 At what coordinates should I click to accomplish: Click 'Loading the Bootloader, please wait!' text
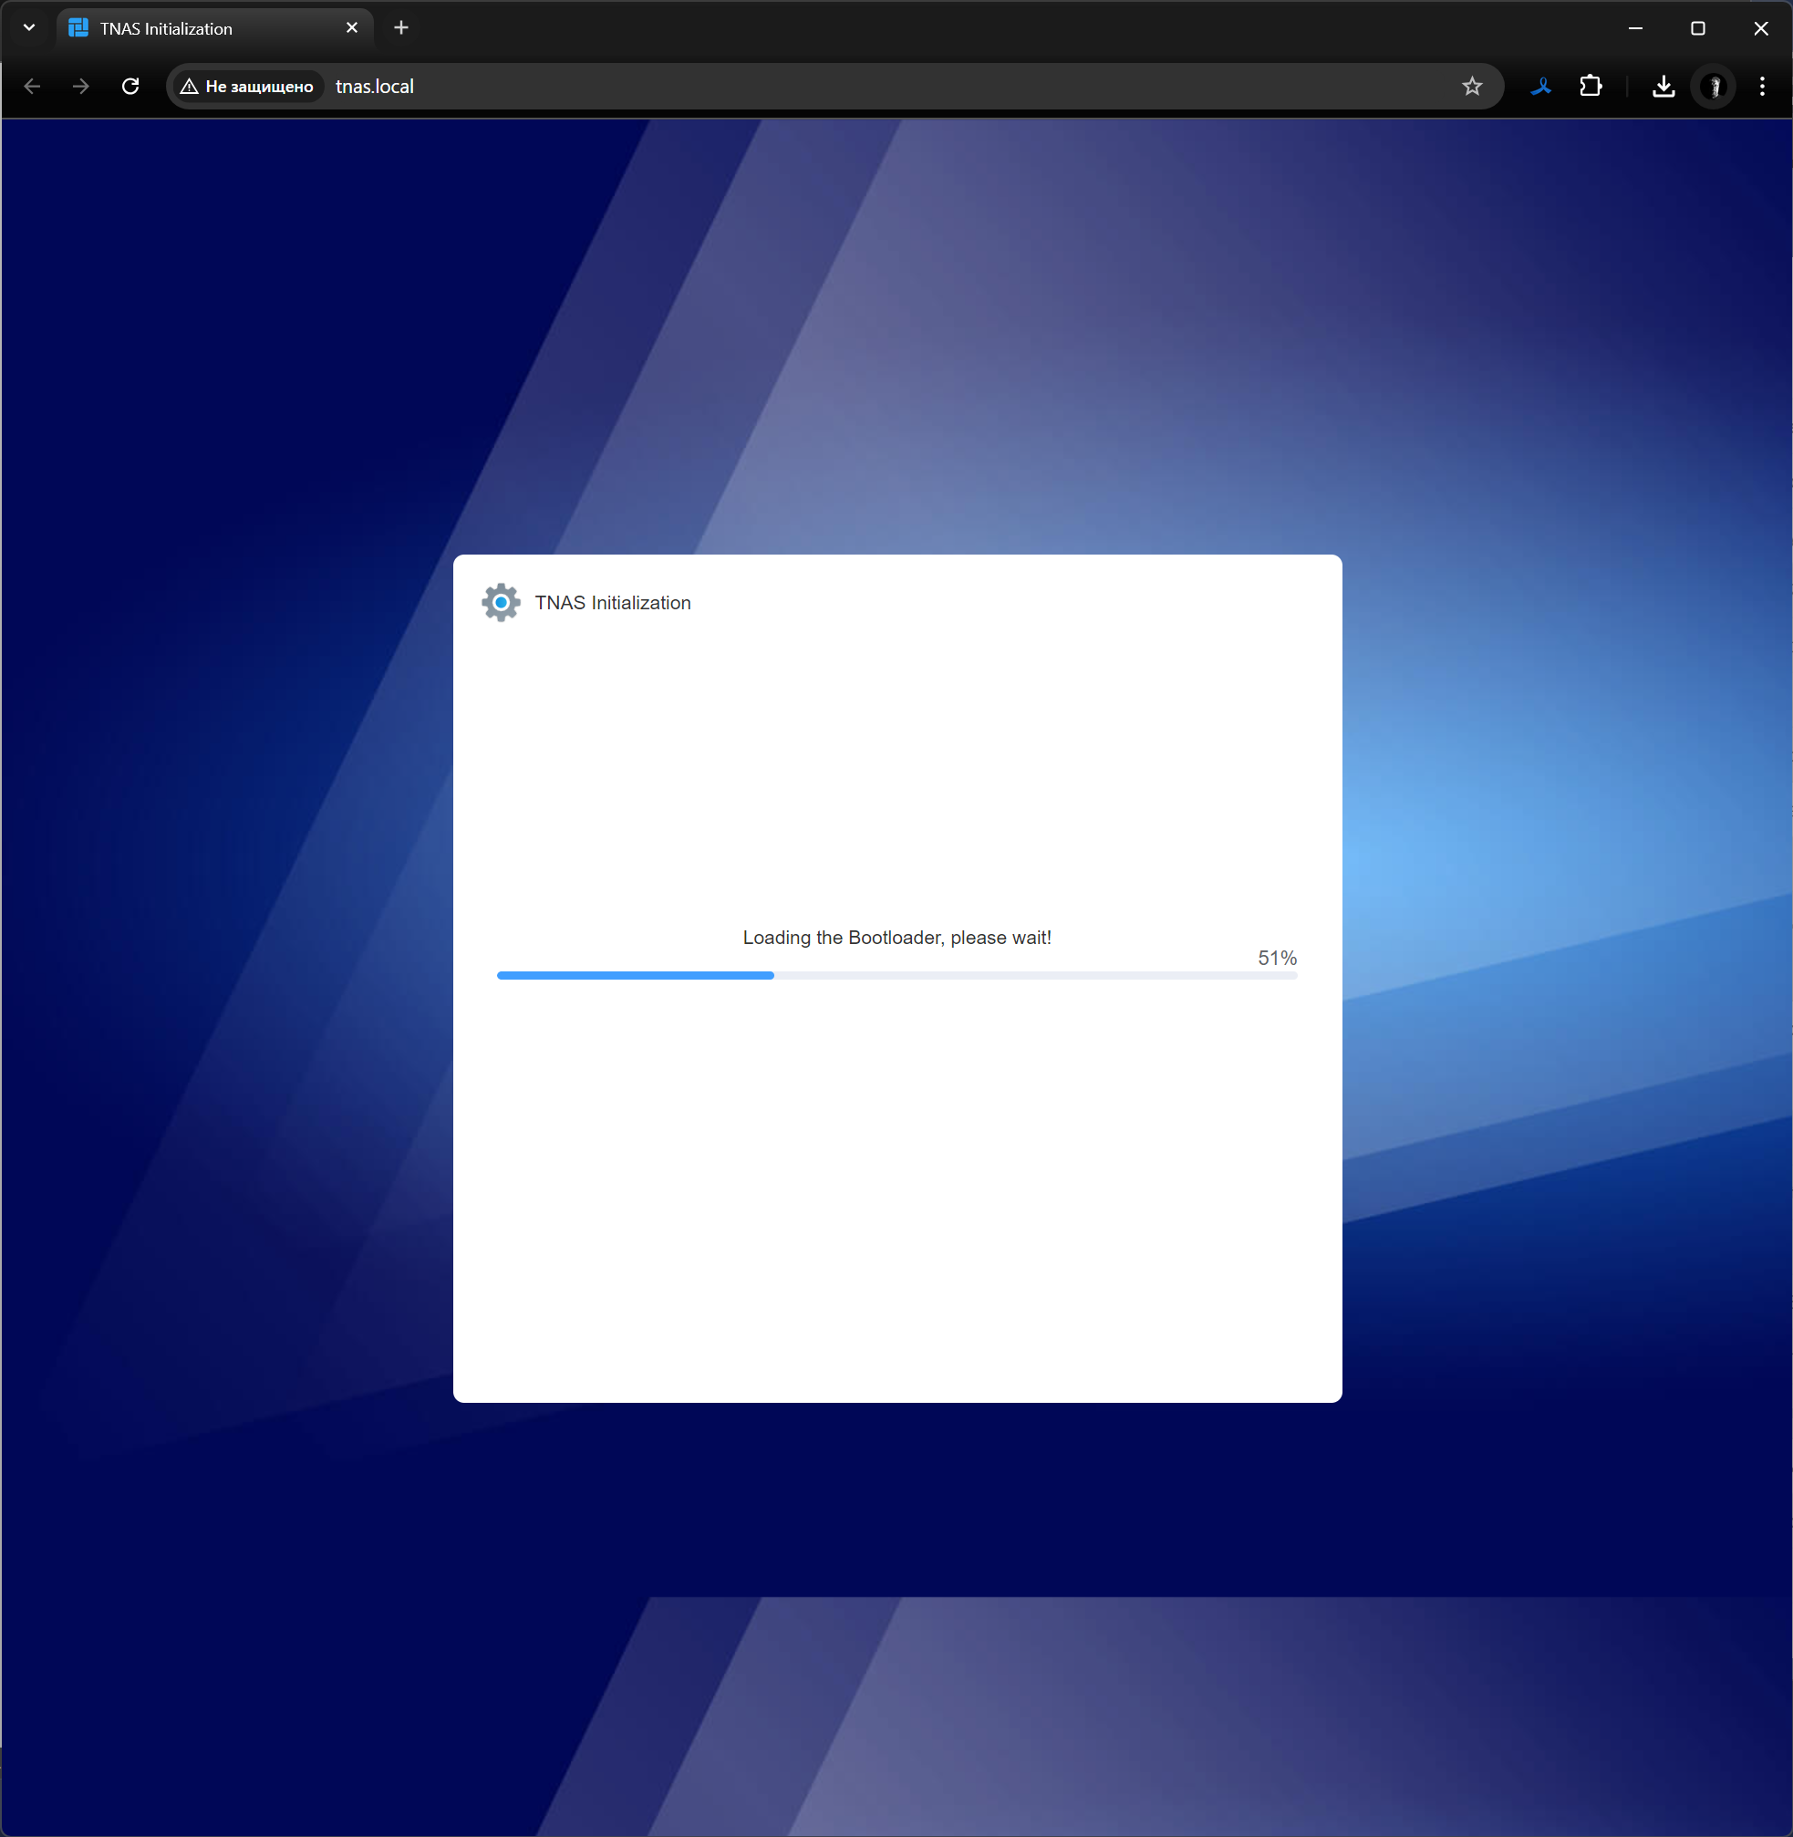click(x=896, y=938)
